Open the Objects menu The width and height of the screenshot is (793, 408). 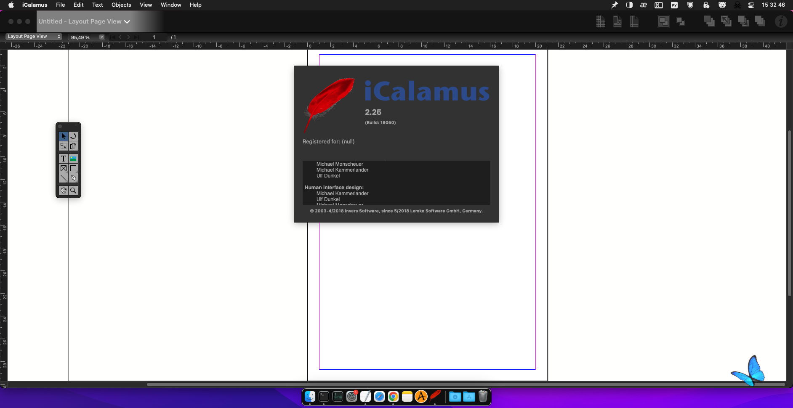pos(121,5)
